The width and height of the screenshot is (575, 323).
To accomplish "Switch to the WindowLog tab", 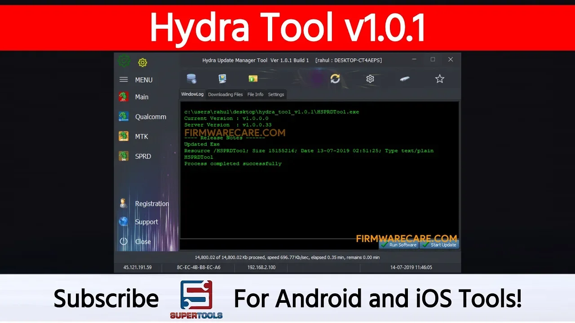I will pyautogui.click(x=192, y=94).
